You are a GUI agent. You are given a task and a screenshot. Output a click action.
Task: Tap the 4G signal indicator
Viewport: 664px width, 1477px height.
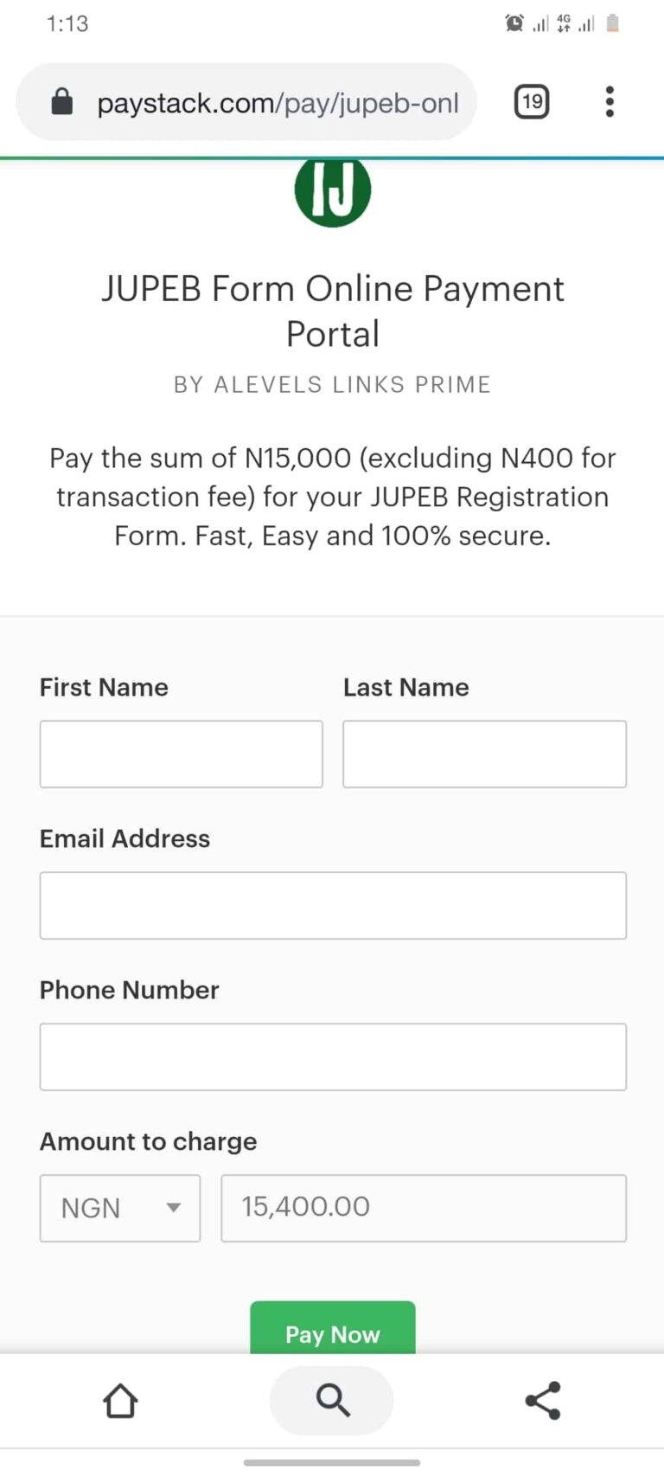[x=564, y=23]
